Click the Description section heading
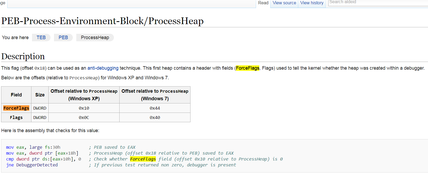Screen dimensions: 428x175 pos(23,56)
